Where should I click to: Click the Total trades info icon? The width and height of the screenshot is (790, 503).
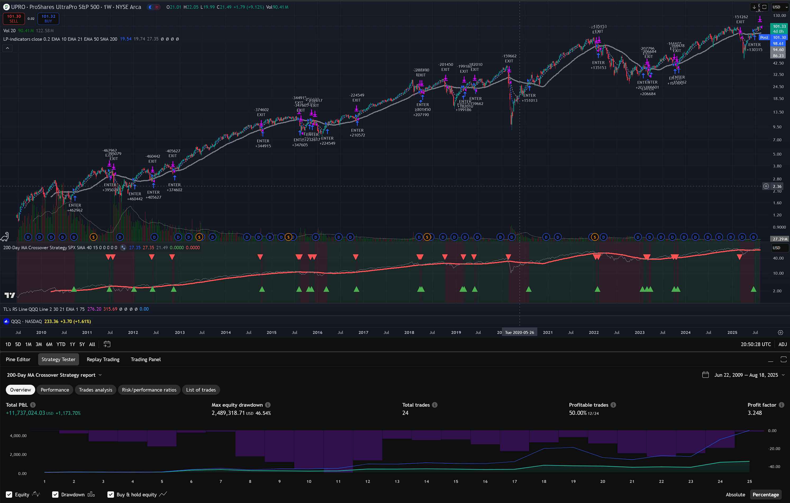pos(435,405)
